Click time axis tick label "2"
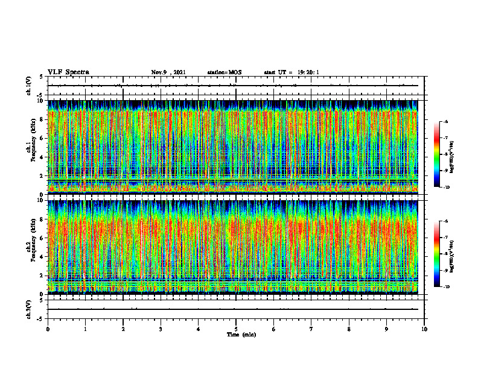Image resolution: width=478 pixels, height=369 pixels. [x=123, y=329]
